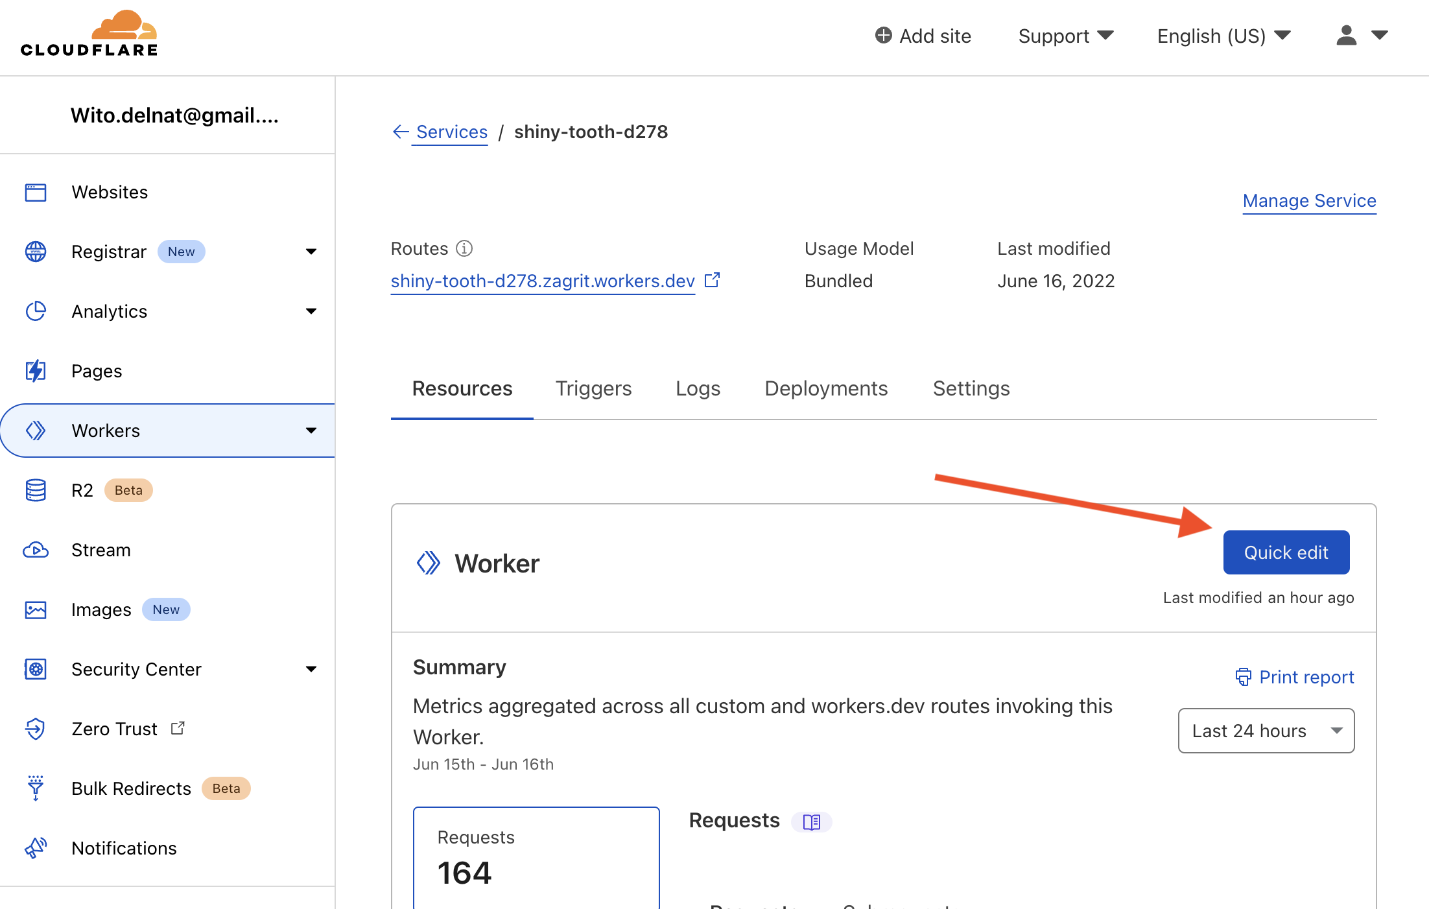Click the Quick edit button
The height and width of the screenshot is (909, 1429).
[1286, 552]
